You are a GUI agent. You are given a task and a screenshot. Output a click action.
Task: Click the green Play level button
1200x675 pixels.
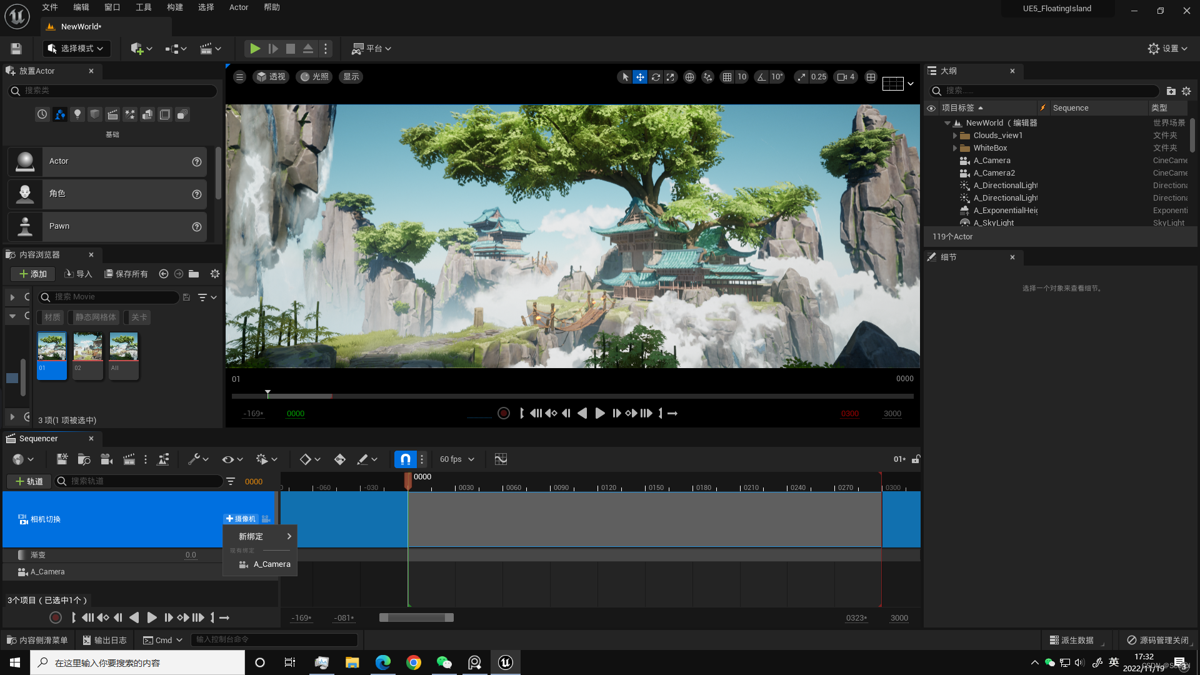[x=255, y=49]
